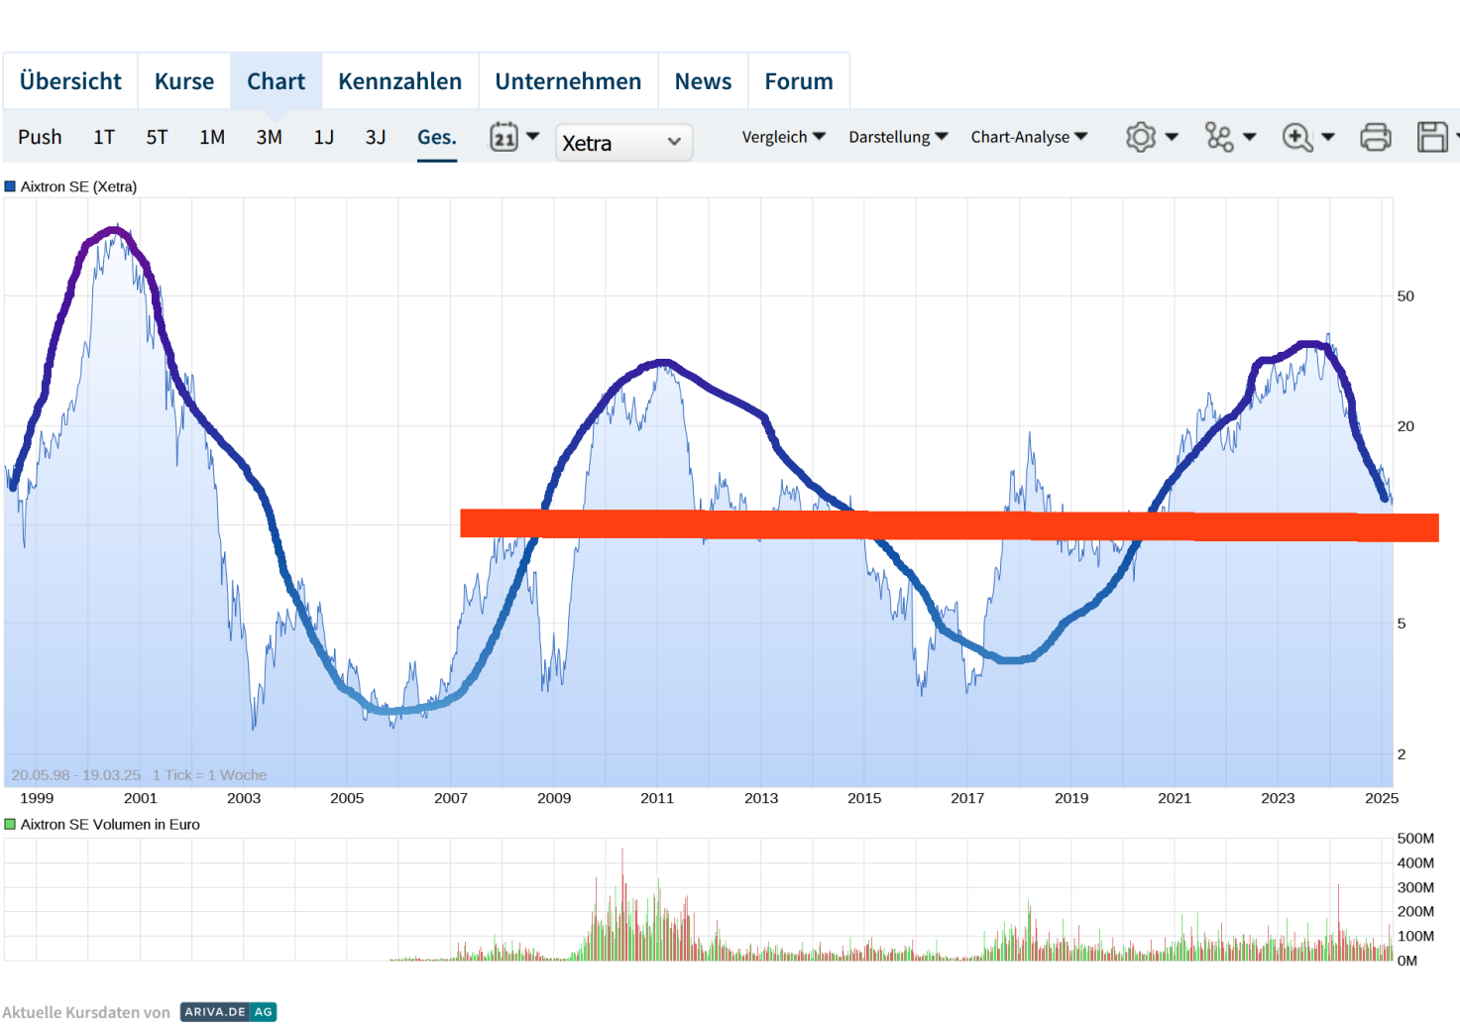Click the 50 price axis label

1405,296
